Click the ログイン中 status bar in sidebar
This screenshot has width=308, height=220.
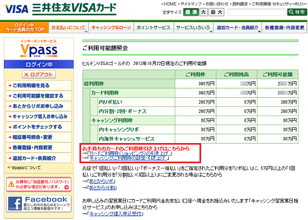coord(39,64)
